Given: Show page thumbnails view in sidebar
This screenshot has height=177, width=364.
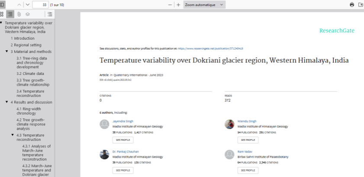Looking at the screenshot, I should tap(2, 14).
